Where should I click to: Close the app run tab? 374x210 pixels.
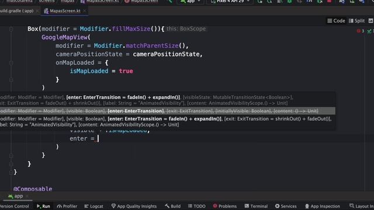coord(27,196)
